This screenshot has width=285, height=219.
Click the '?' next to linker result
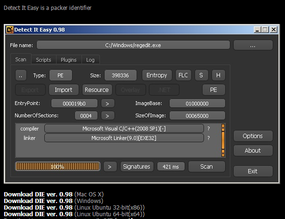pyautogui.click(x=209, y=138)
